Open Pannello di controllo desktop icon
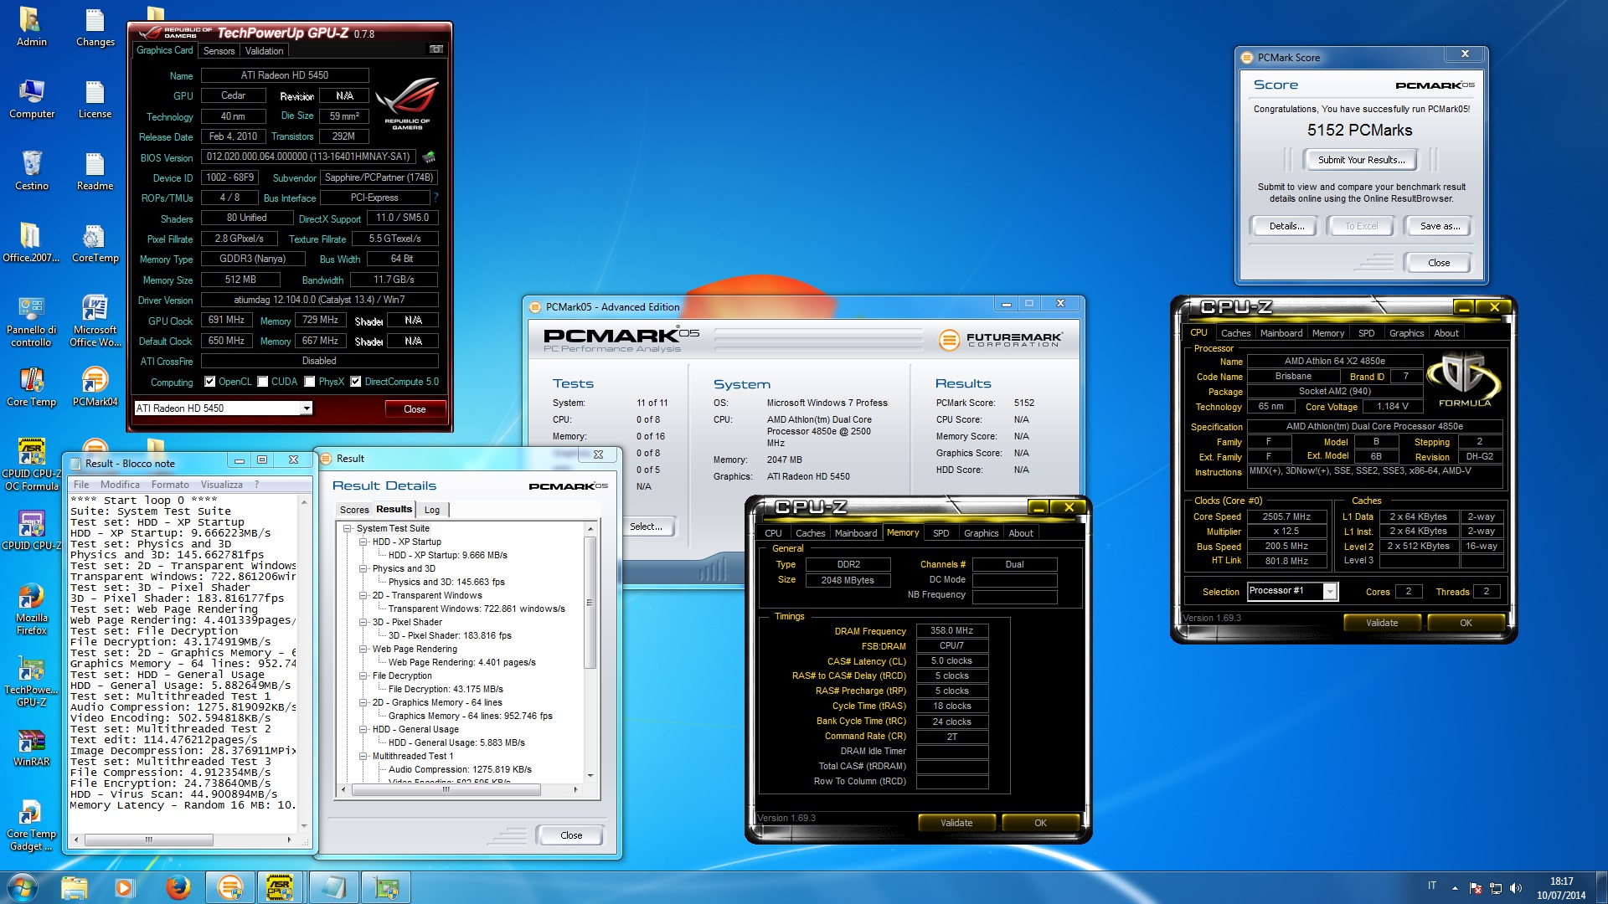The width and height of the screenshot is (1608, 904). 32,321
